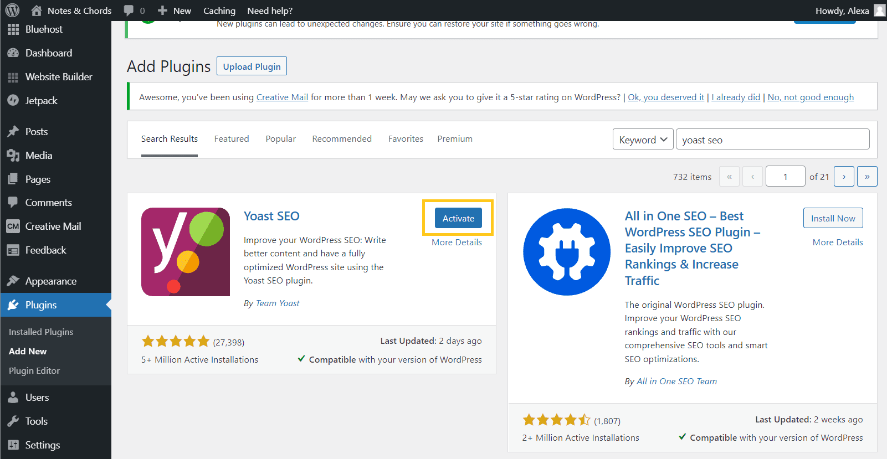Click the plus New icon in admin bar
The height and width of the screenshot is (459, 887).
pyautogui.click(x=162, y=11)
